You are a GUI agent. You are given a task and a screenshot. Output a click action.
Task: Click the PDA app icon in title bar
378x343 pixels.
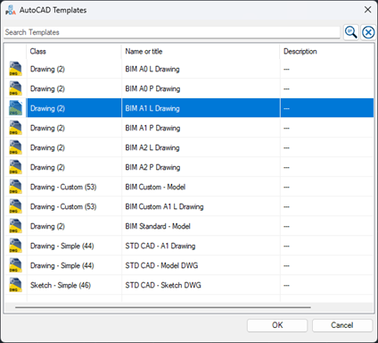coord(11,10)
